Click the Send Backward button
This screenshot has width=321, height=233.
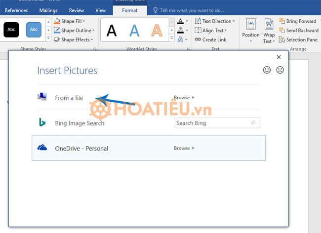click(298, 31)
